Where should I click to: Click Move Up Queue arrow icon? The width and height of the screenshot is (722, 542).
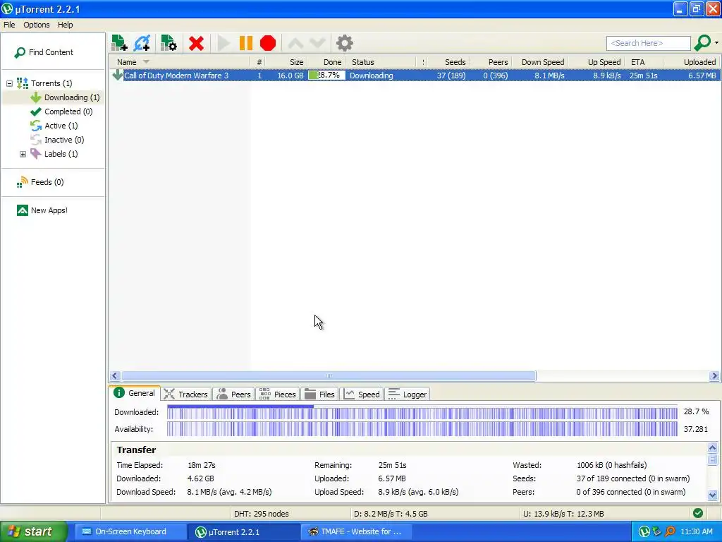tap(295, 43)
